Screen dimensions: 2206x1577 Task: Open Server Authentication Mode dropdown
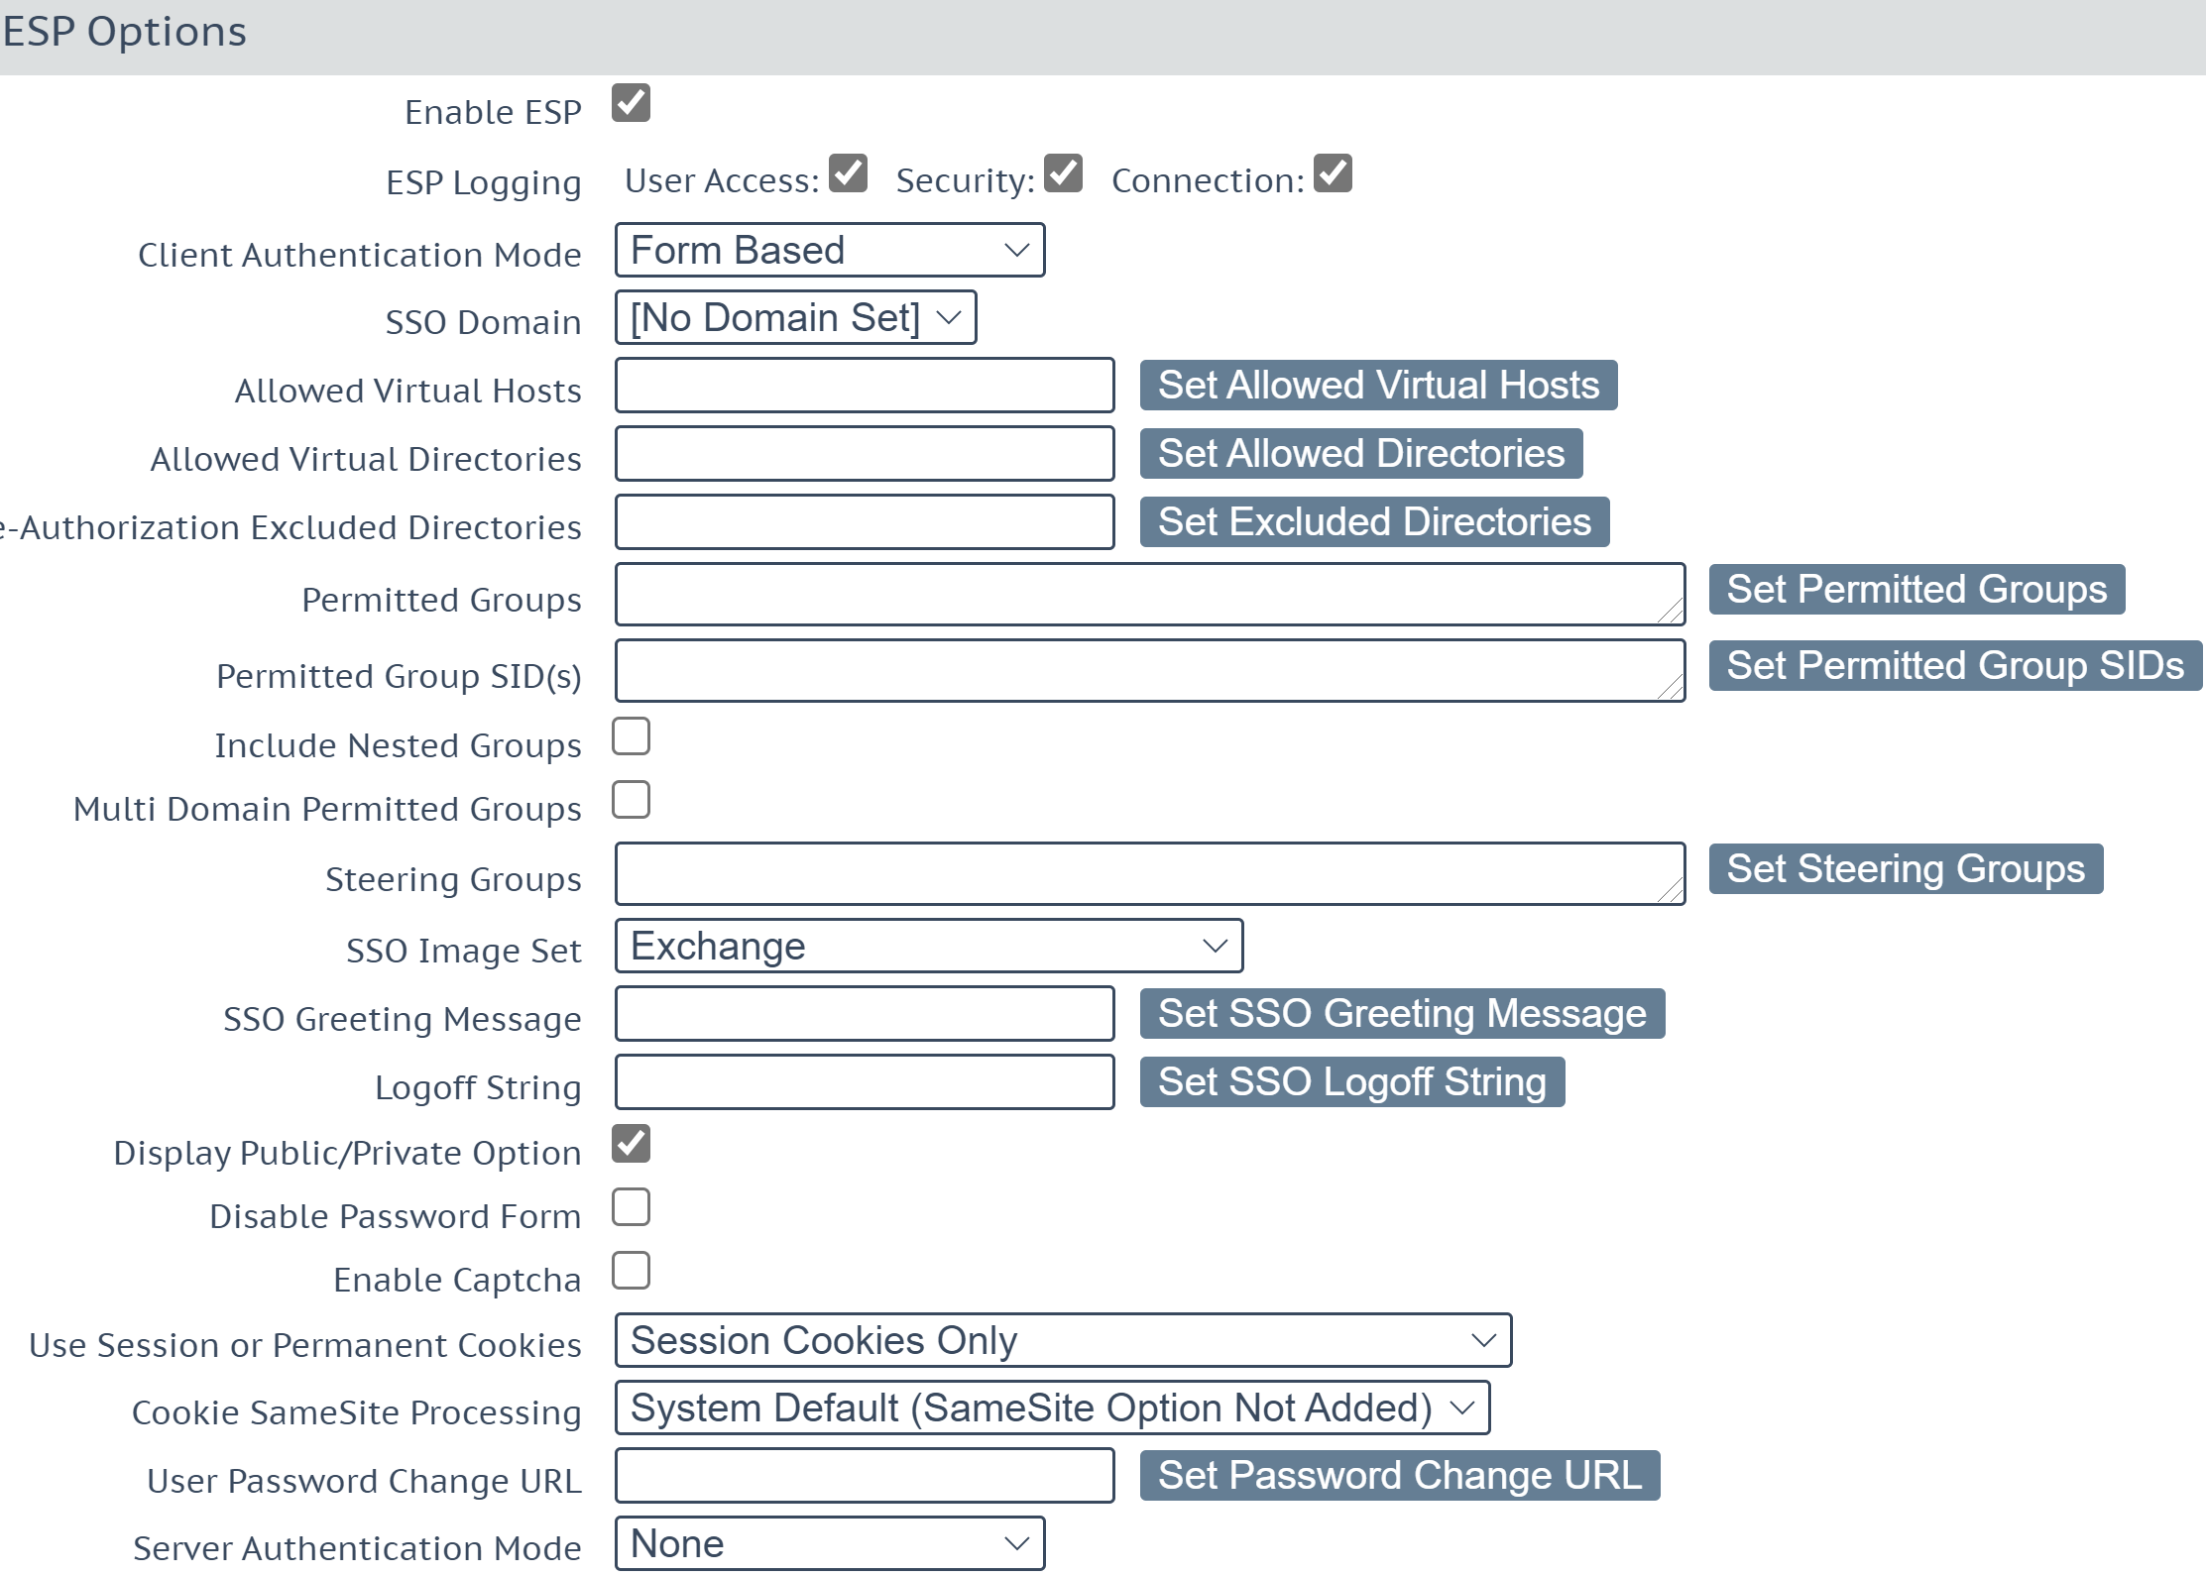pyautogui.click(x=830, y=1543)
